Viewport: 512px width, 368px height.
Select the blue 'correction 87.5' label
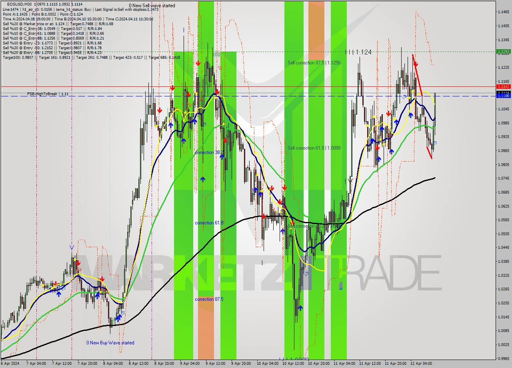pos(209,299)
